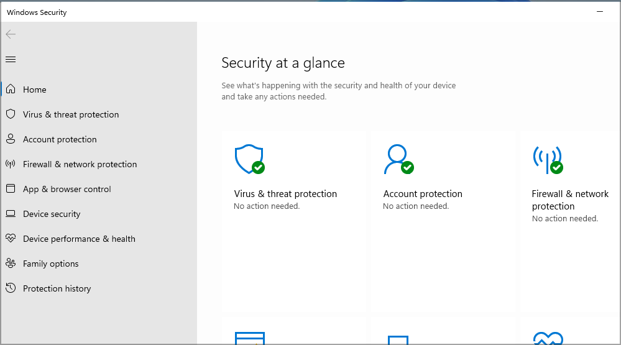Click the back arrow in the sidebar
This screenshot has width=621, height=345.
11,34
